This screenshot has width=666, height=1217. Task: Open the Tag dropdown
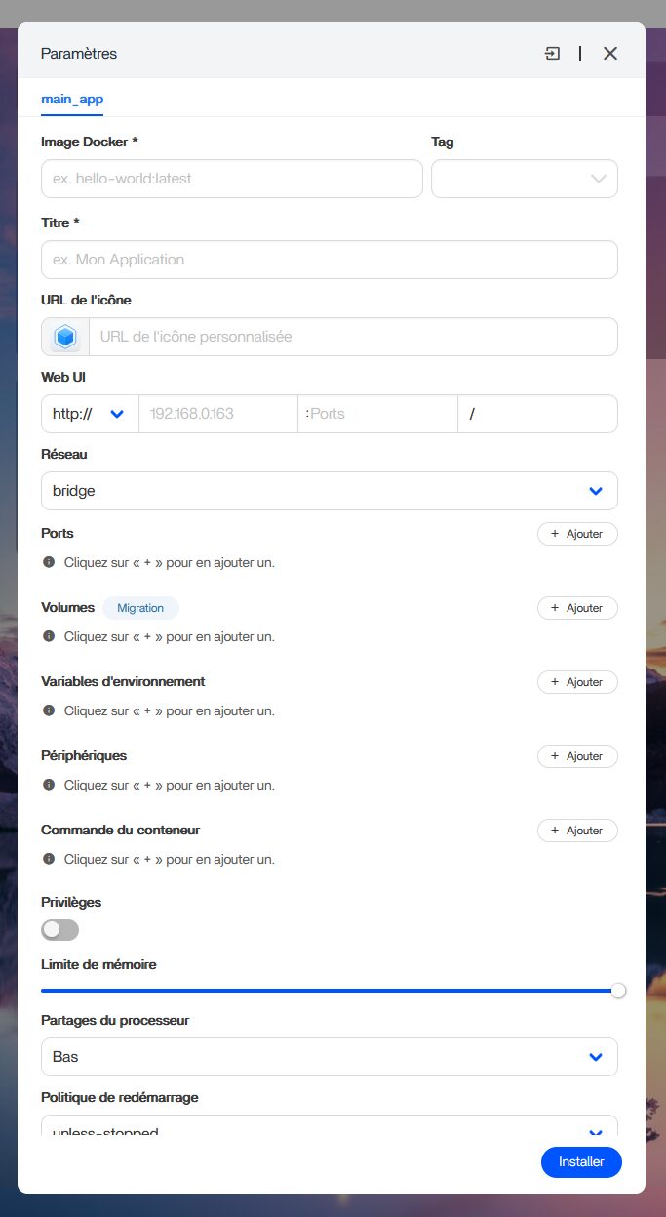(525, 179)
